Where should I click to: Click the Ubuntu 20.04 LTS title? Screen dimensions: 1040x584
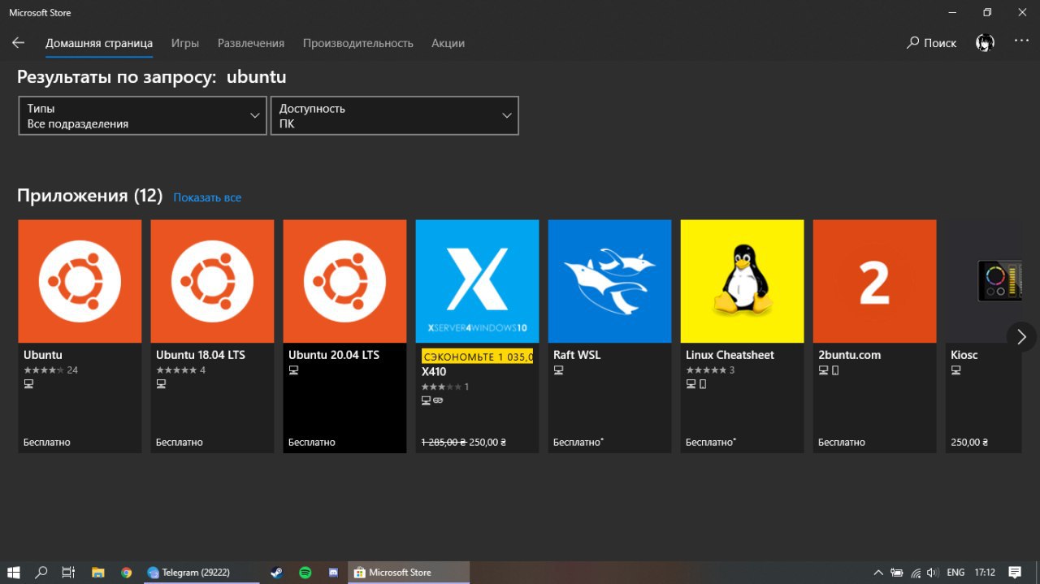point(334,355)
